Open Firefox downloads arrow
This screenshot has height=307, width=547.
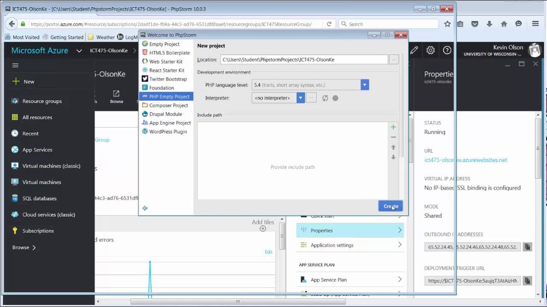pos(489,24)
